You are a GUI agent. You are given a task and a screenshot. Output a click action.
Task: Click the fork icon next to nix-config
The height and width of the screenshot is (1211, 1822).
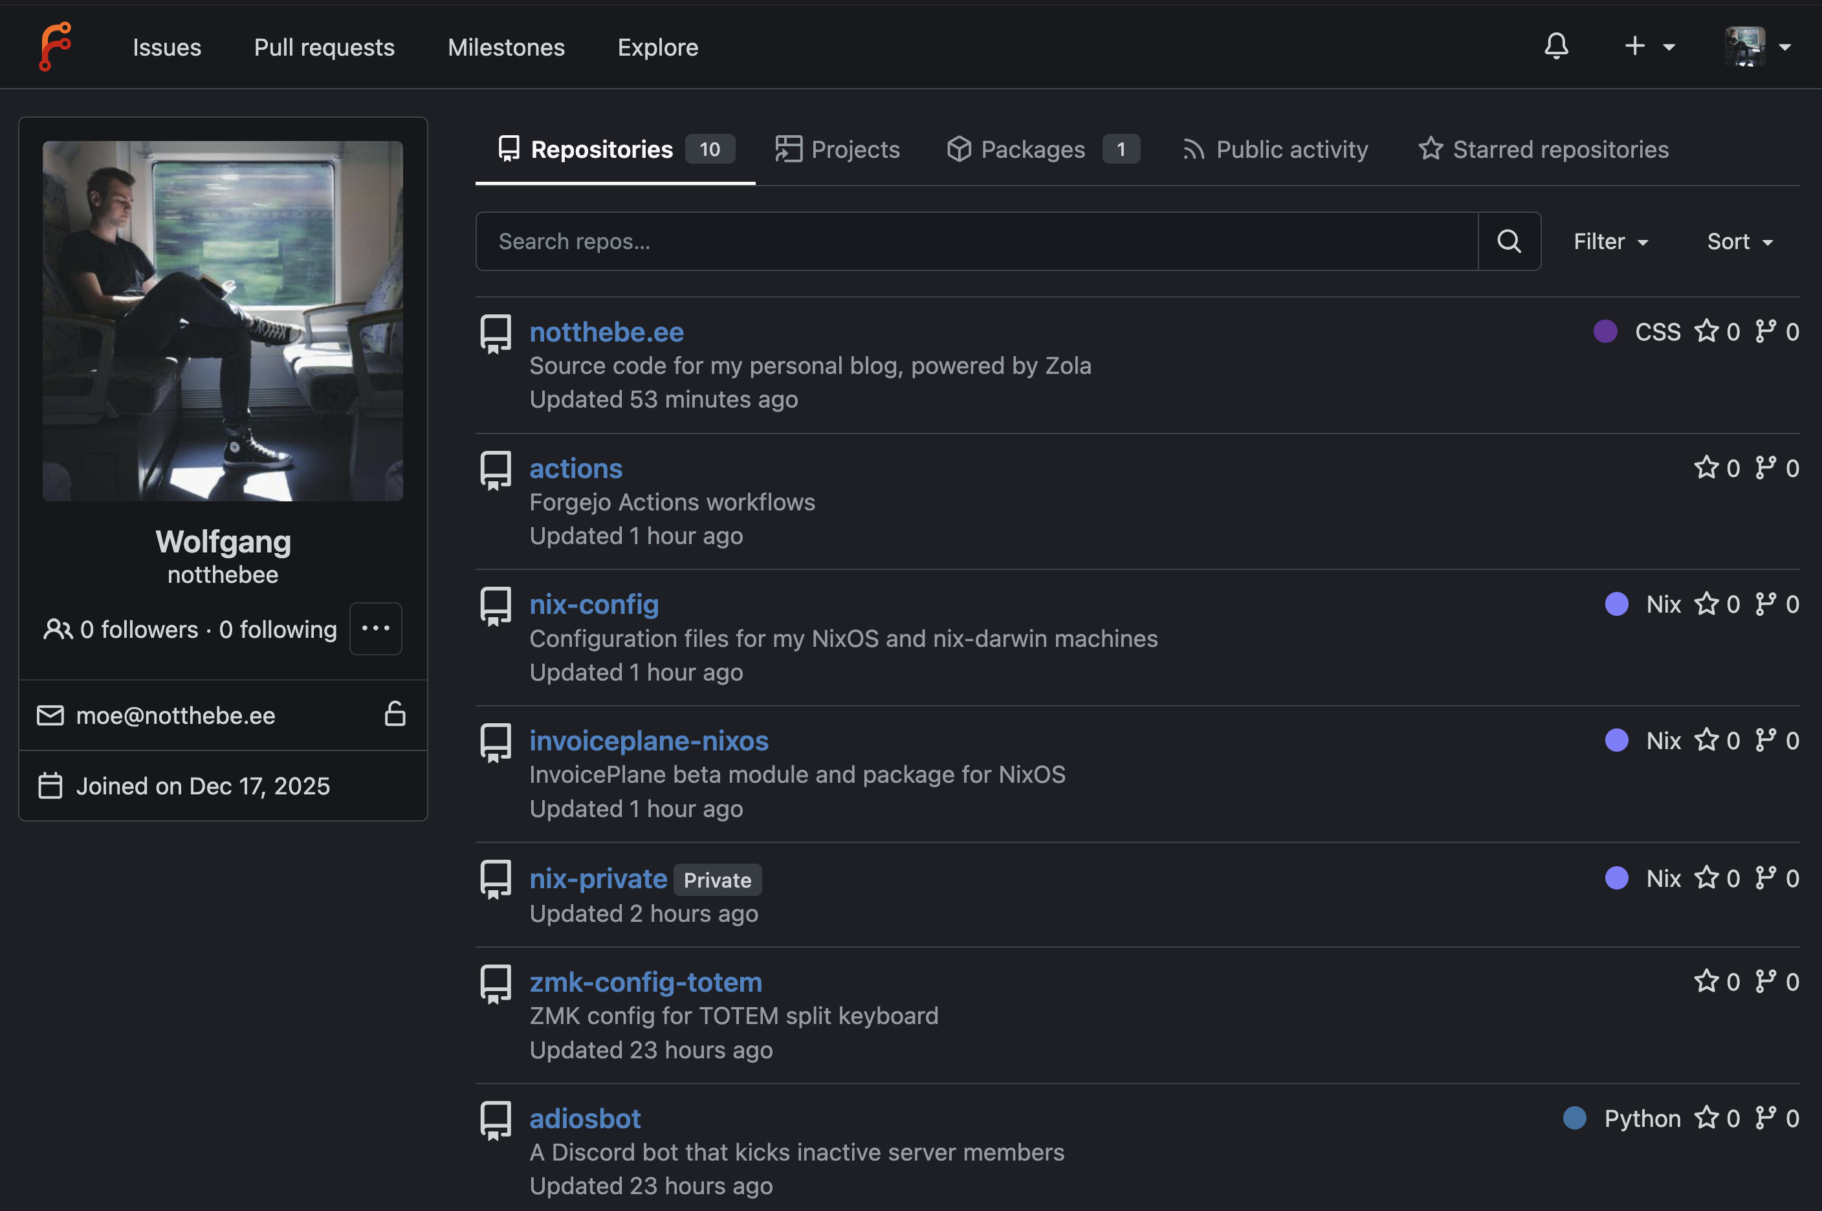1766,604
